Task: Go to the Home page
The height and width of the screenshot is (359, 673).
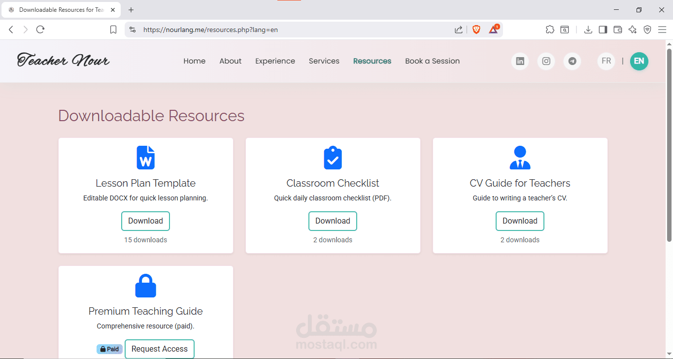Action: [195, 61]
